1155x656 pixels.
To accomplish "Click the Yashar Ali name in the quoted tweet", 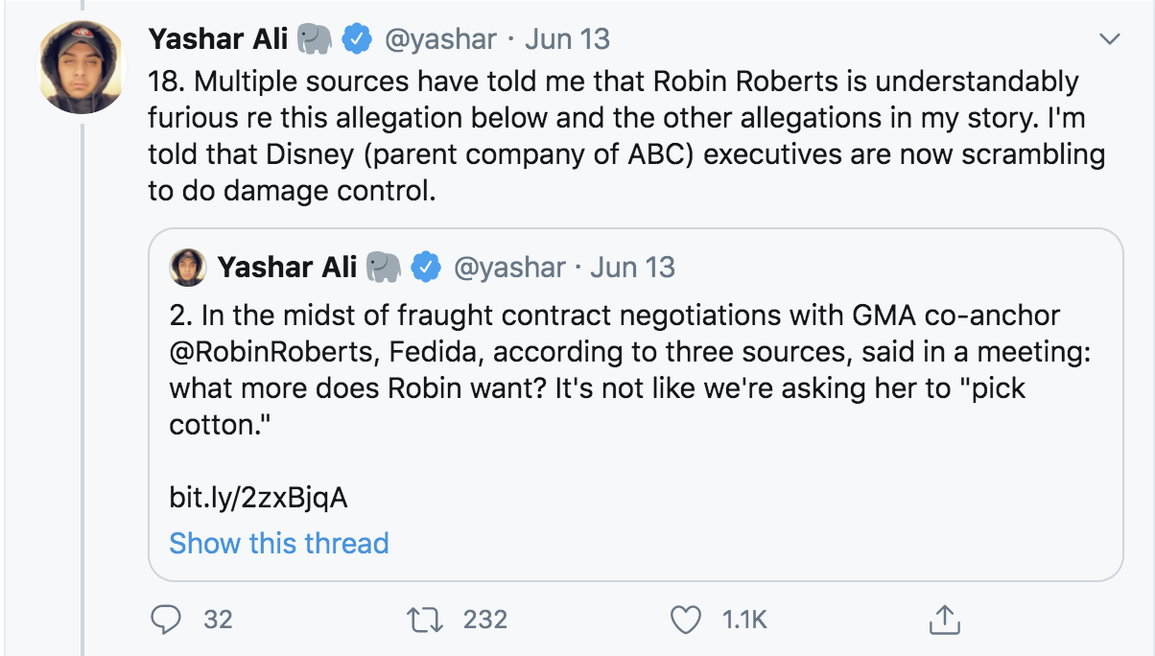I will (x=287, y=268).
